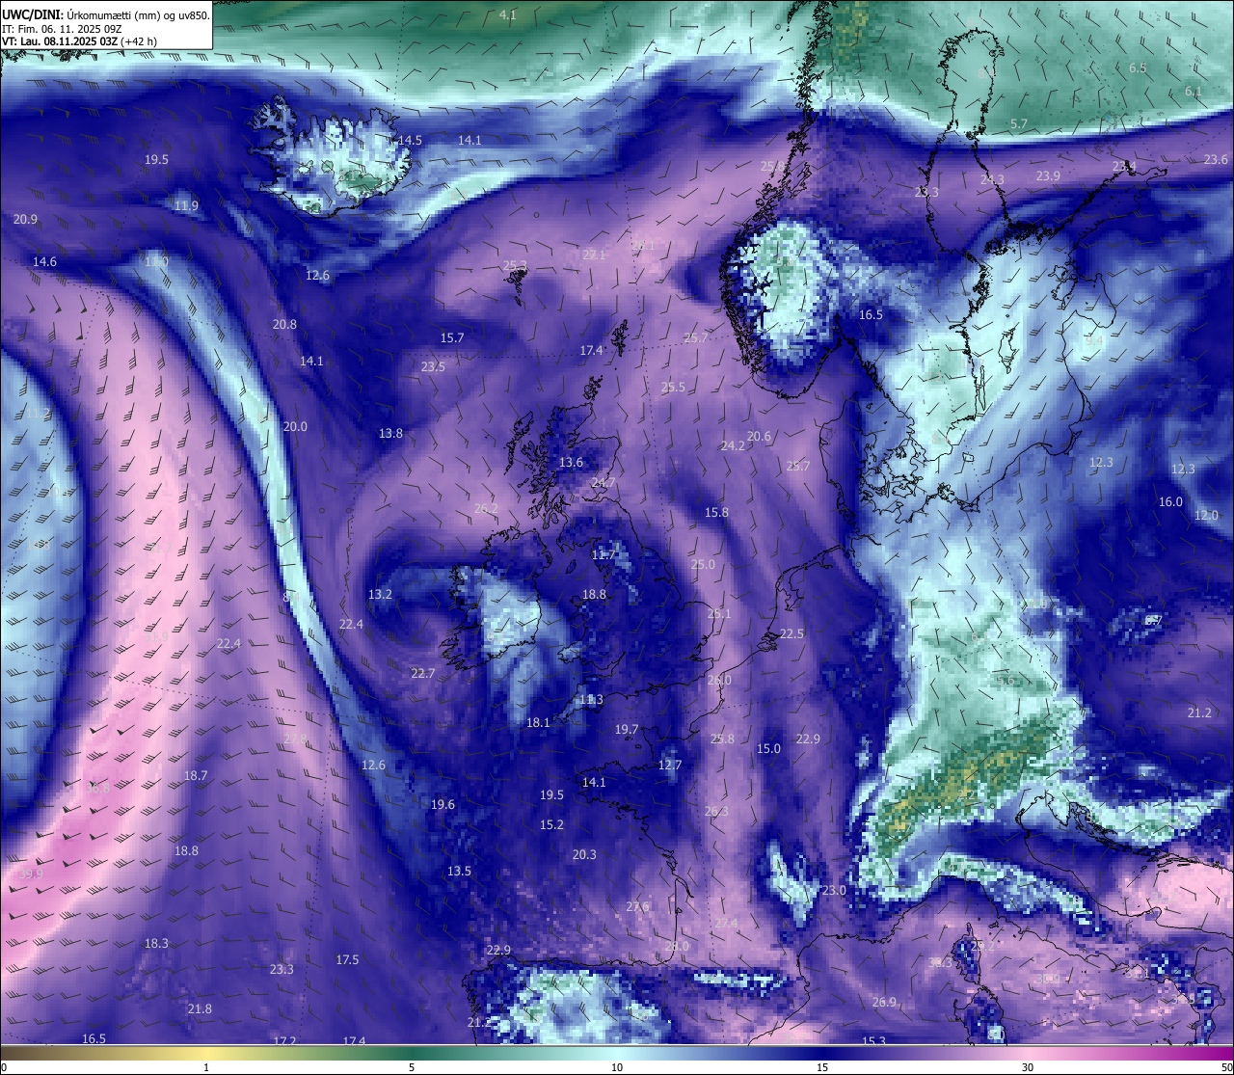Click the 24.7 value label
Image resolution: width=1234 pixels, height=1075 pixels.
click(x=604, y=483)
